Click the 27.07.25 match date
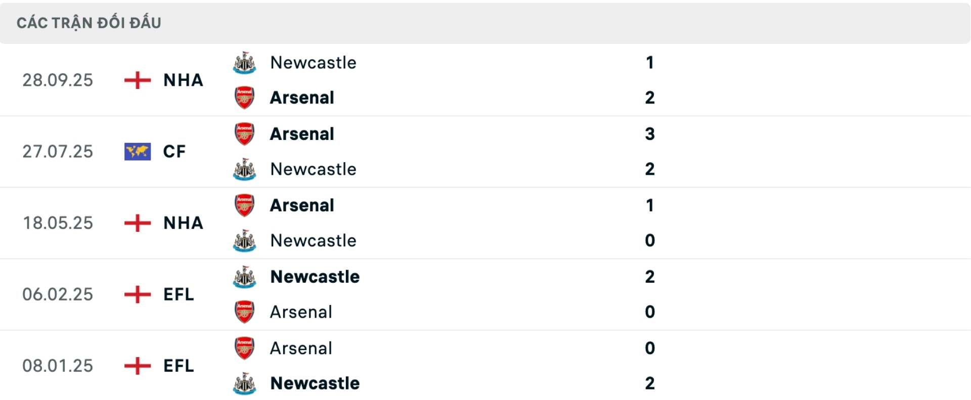Image resolution: width=971 pixels, height=400 pixels. (x=58, y=152)
